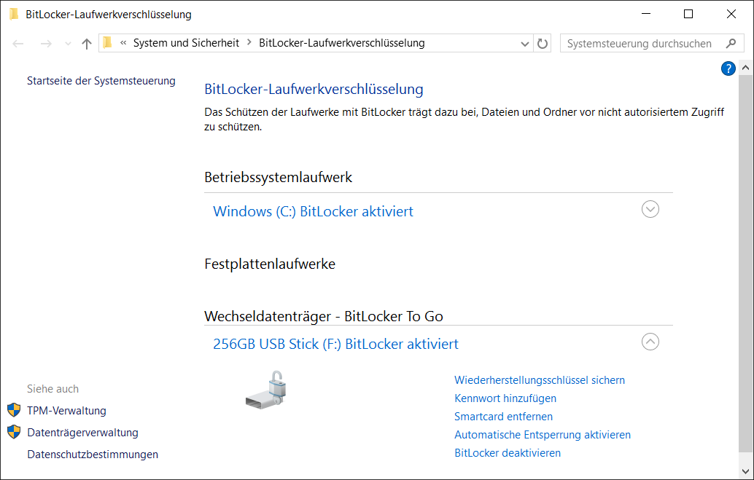Click Wiederherstellungsschlüssel sichern

pos(540,380)
